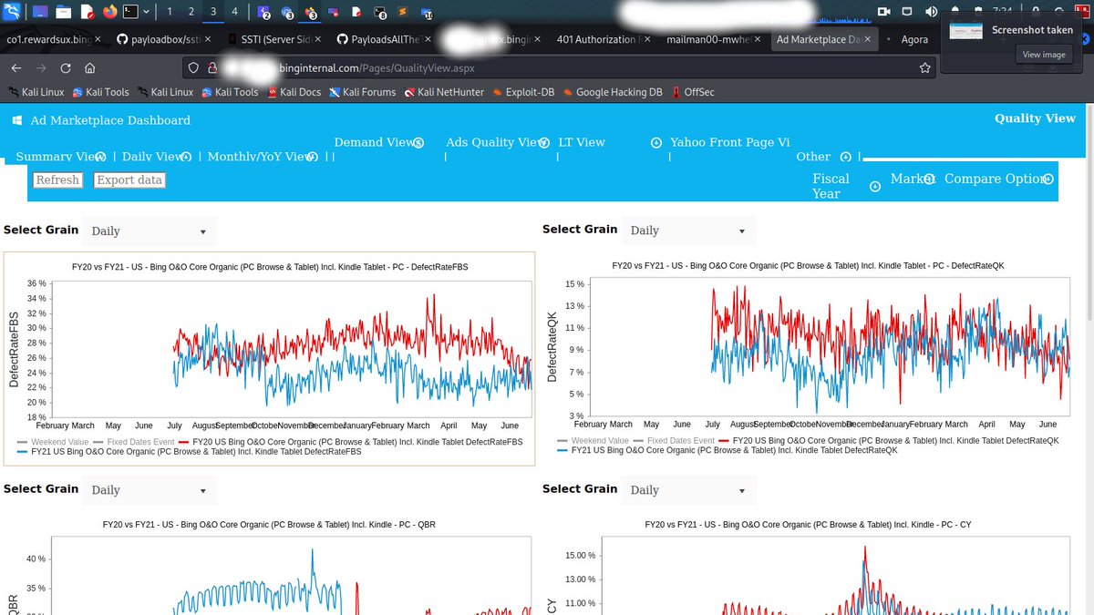Image resolution: width=1094 pixels, height=615 pixels.
Task: Toggle FY20 series legend in DefectRateFBS chart
Action: (x=351, y=441)
